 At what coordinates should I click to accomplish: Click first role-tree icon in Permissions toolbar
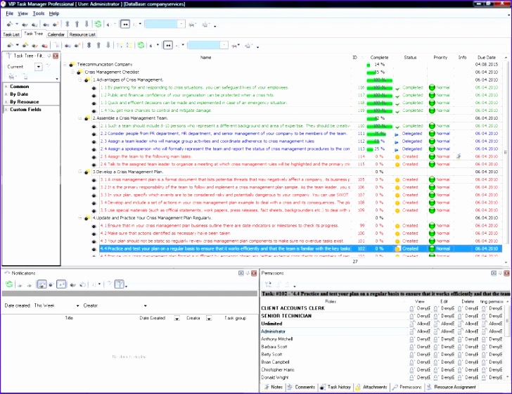[269, 284]
